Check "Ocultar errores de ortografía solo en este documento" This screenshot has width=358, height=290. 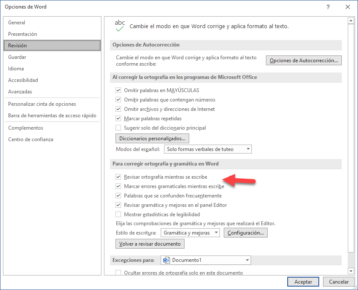click(x=118, y=273)
